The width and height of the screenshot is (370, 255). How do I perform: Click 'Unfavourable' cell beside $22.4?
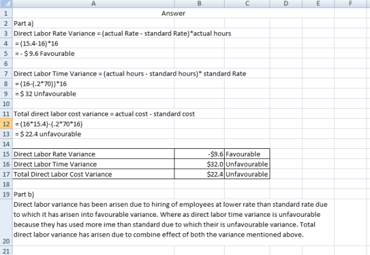(247, 174)
